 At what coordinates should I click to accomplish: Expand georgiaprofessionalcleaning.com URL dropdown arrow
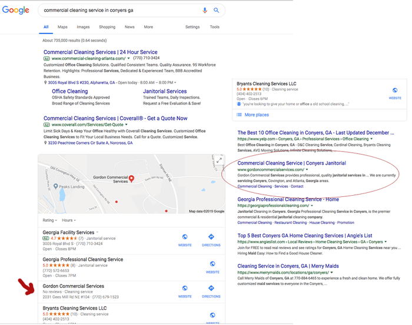point(312,206)
